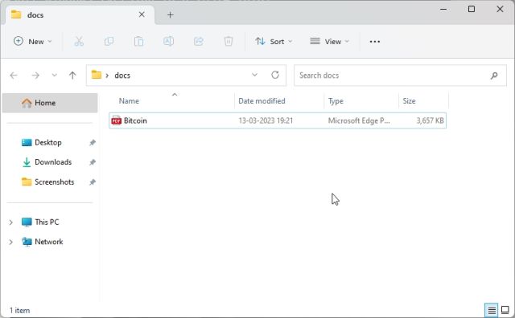The height and width of the screenshot is (318, 515).
Task: Click the Paste clipboard icon
Action: tap(138, 41)
